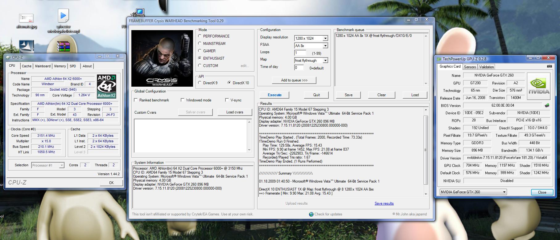Load a benchmark queue

pos(415,95)
